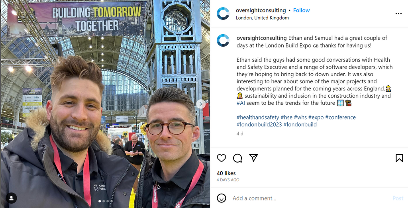Open the #londonbuild2023 hashtag
The width and height of the screenshot is (408, 208).
coord(259,124)
